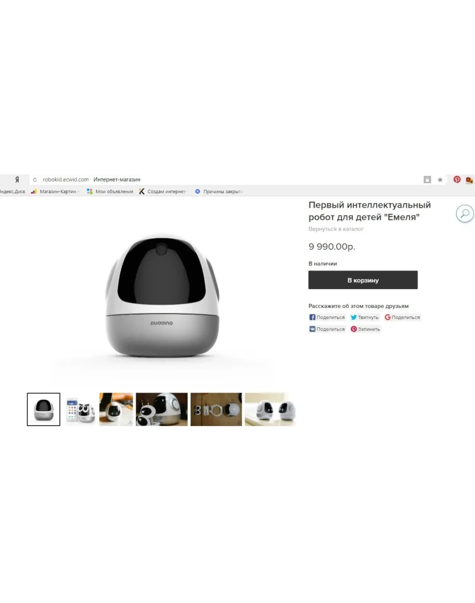Tweet the product with Твитнуть
The width and height of the screenshot is (475, 603).
pyautogui.click(x=365, y=317)
